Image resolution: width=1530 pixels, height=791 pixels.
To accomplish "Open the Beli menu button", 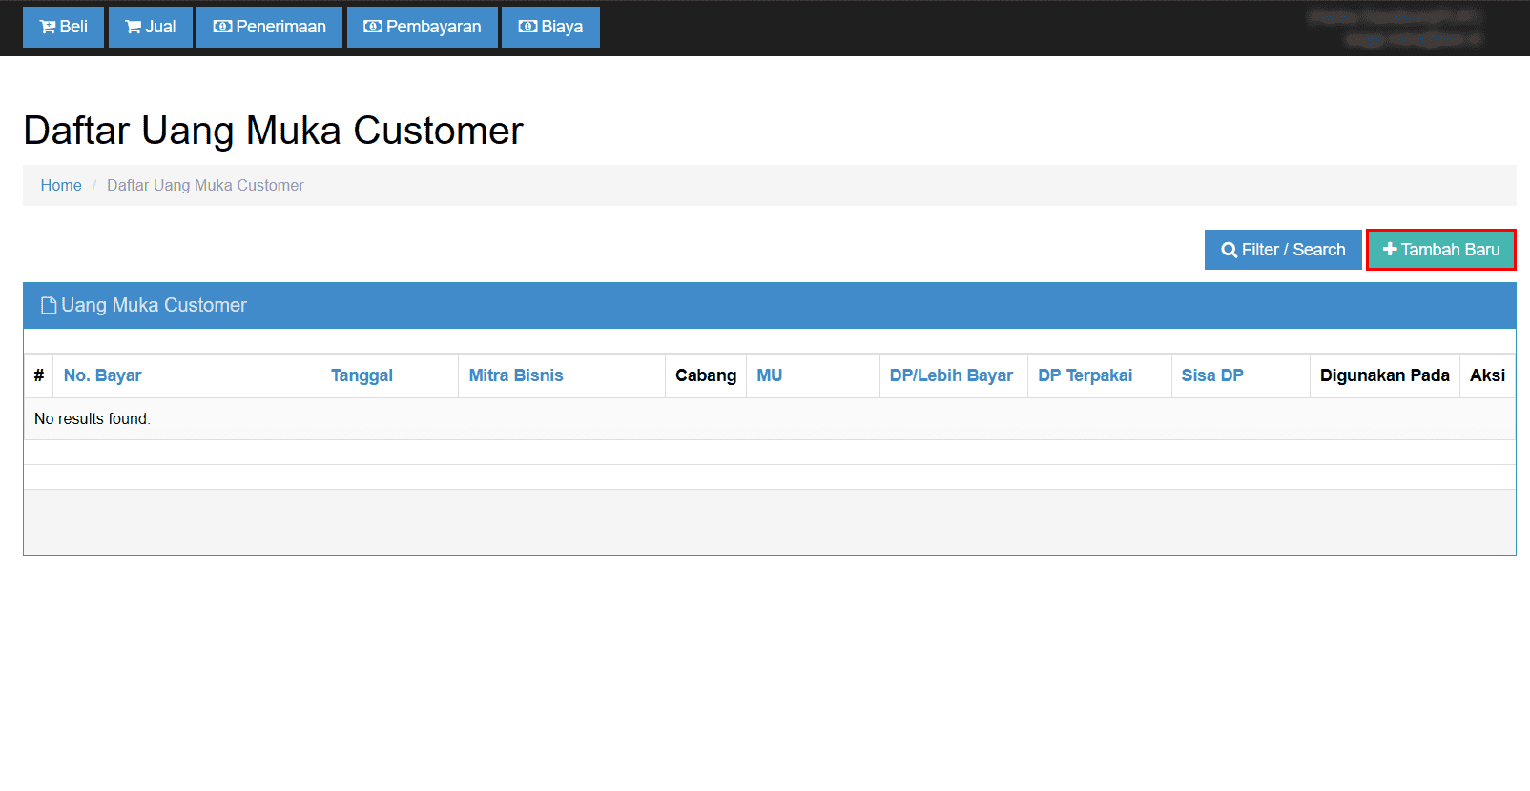I will pyautogui.click(x=63, y=27).
